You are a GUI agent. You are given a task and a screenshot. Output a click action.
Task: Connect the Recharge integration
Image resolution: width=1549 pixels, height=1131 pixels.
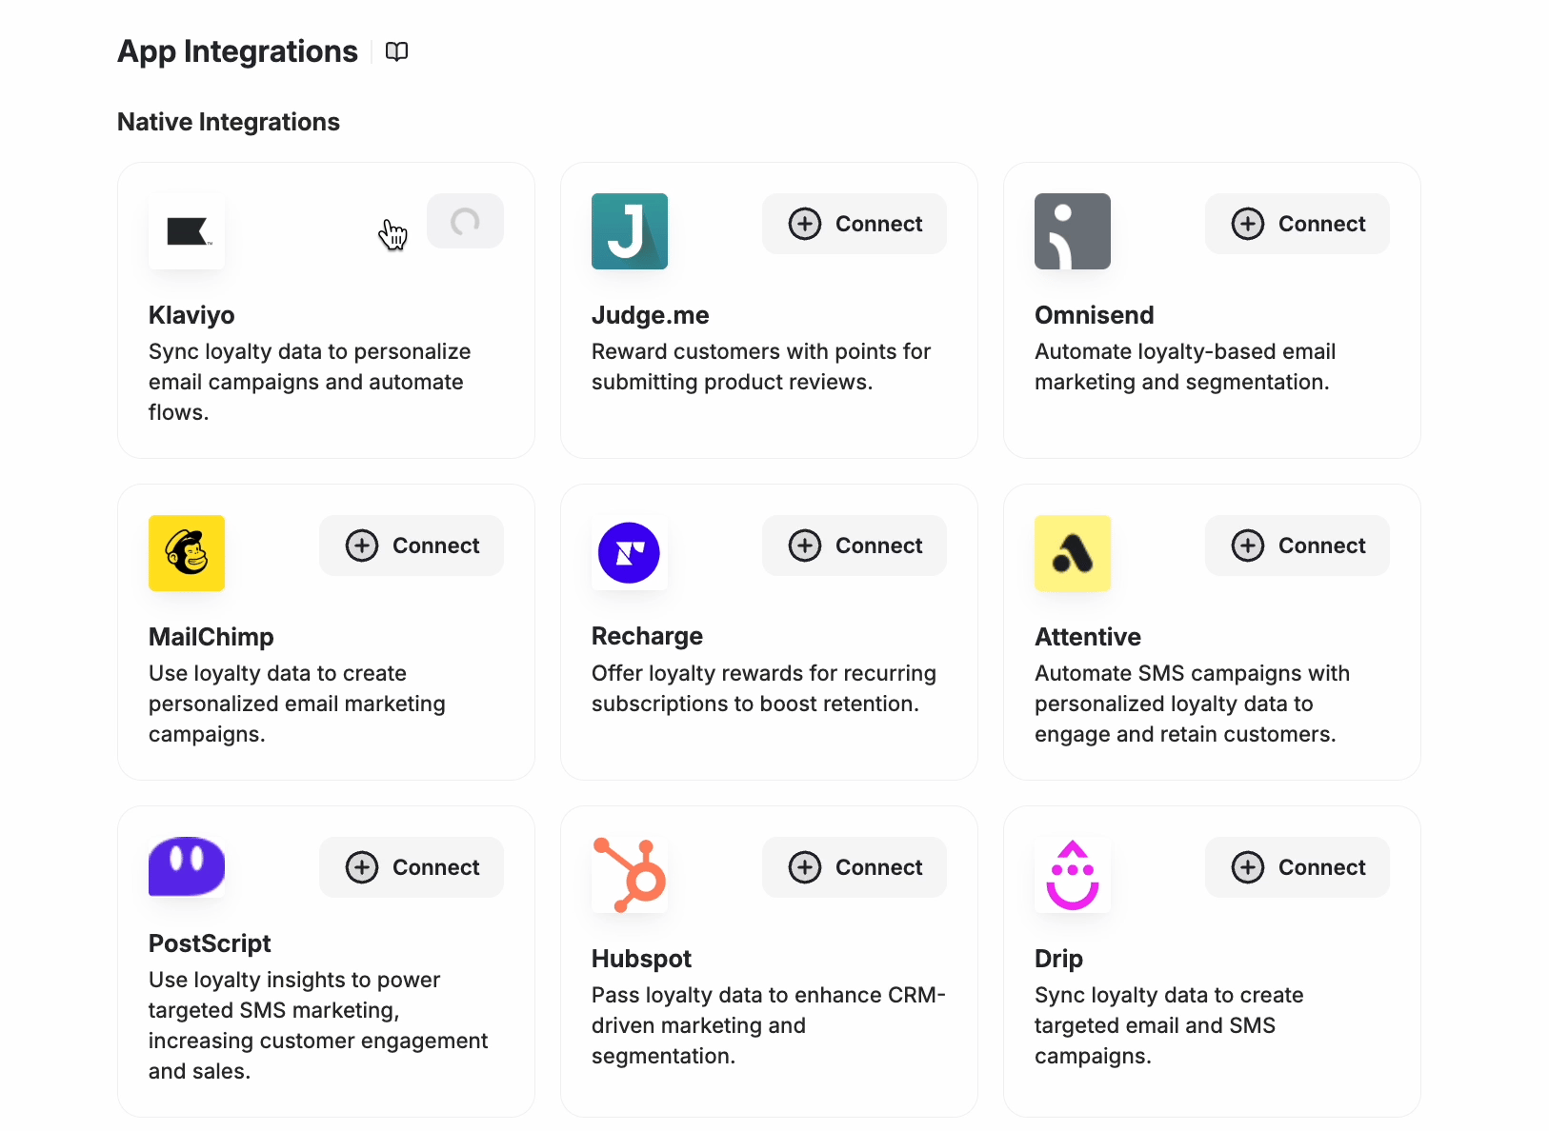click(855, 546)
